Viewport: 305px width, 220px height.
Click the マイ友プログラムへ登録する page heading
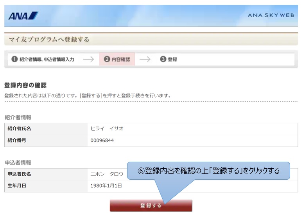49,39
